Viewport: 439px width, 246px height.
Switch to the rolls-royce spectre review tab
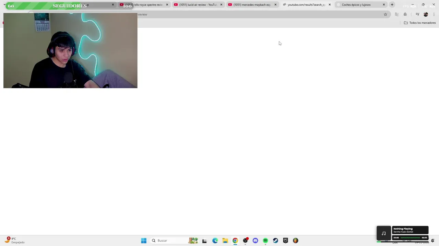pos(144,5)
